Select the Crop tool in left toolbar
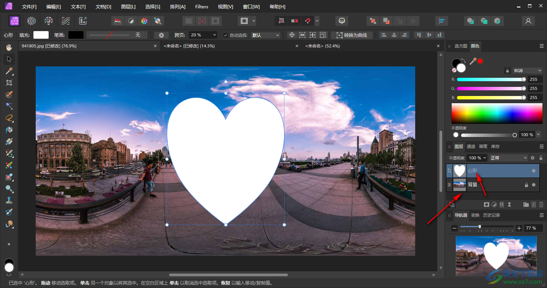547x288 pixels. (x=9, y=83)
